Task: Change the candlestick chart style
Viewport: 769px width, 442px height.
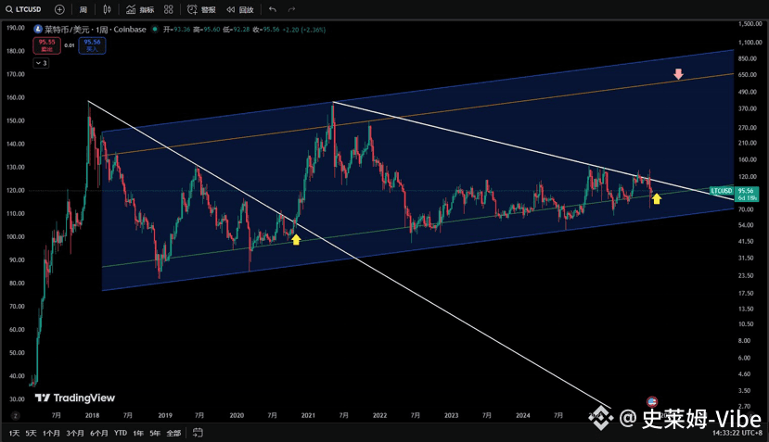Action: [107, 9]
